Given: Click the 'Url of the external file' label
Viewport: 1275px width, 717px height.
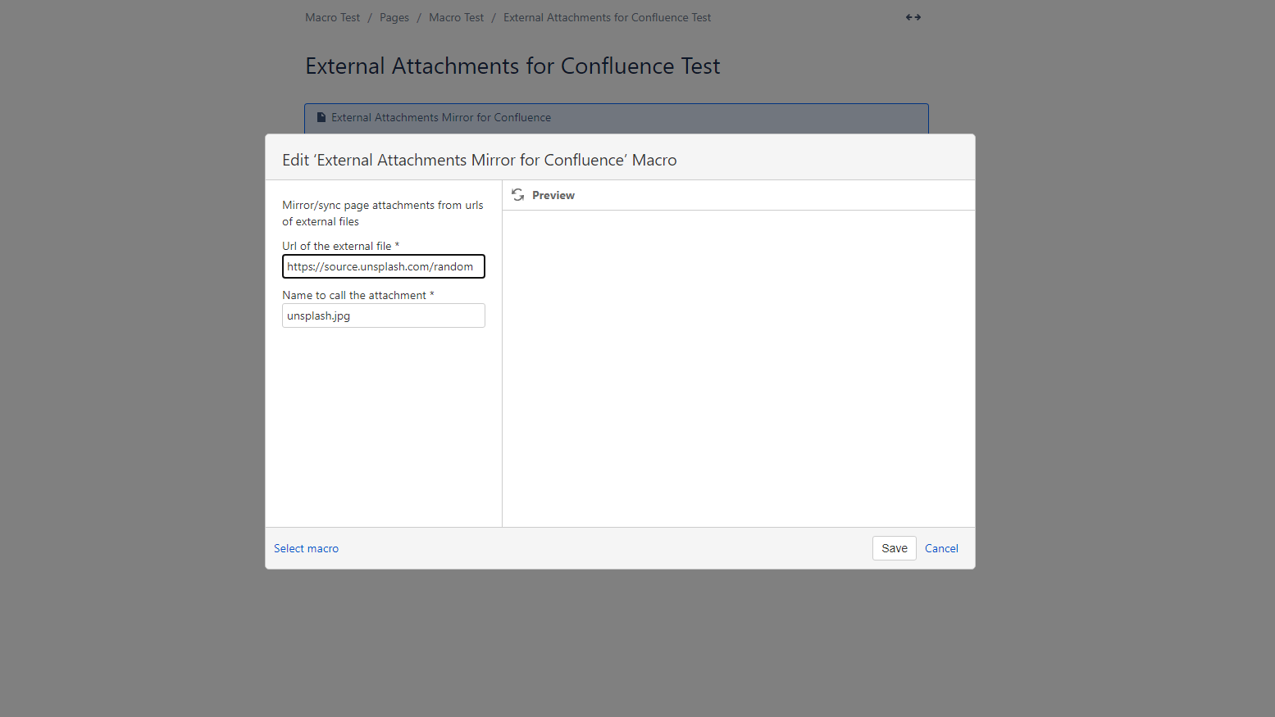Looking at the screenshot, I should (x=337, y=246).
